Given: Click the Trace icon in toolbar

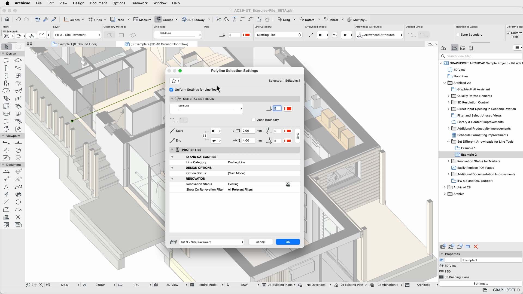Looking at the screenshot, I should 113,19.
